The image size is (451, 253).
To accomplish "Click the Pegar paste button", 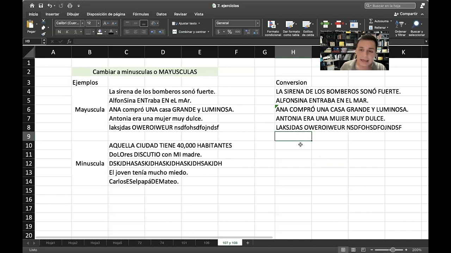I will point(31,27).
